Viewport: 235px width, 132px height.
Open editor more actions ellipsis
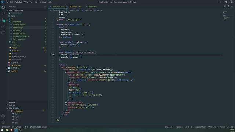pos(232,6)
